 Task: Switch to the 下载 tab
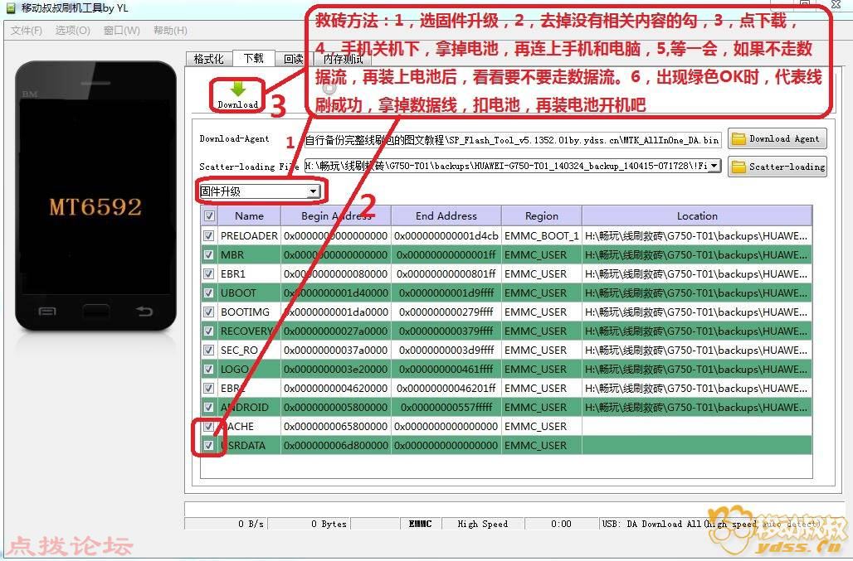pos(254,58)
